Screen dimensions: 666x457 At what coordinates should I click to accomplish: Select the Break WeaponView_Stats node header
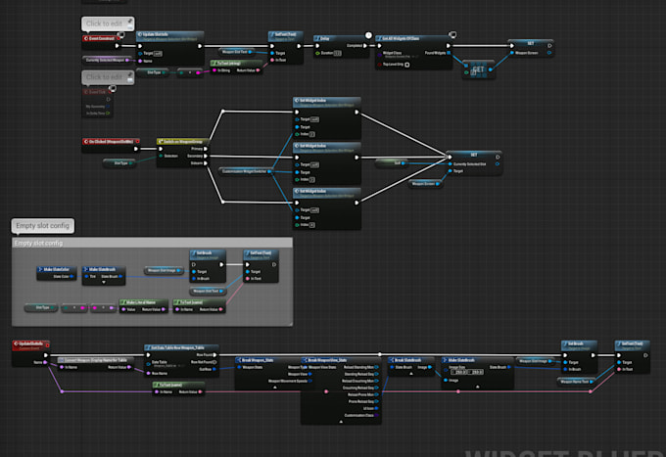(341, 360)
